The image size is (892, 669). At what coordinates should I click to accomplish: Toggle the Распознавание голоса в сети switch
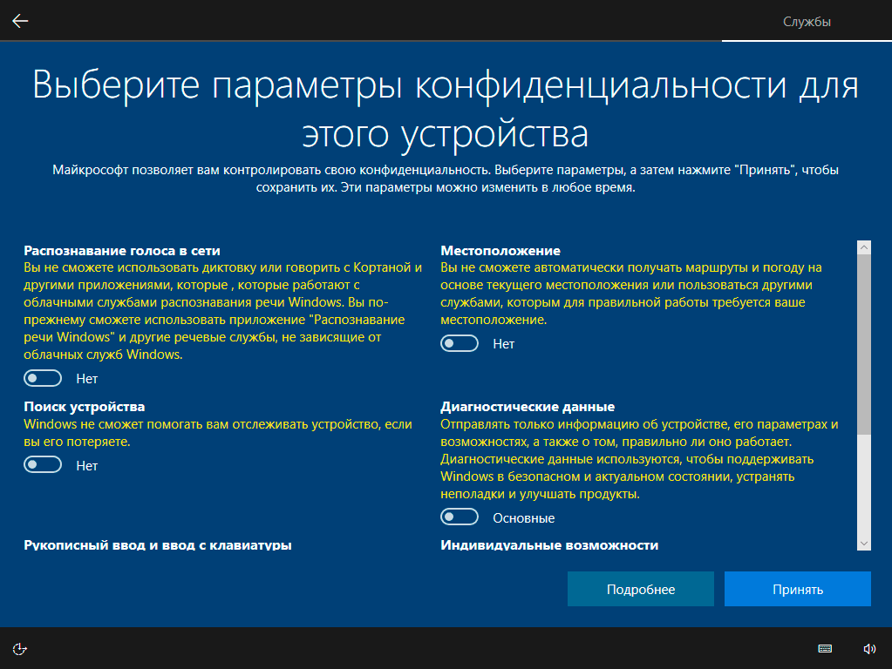click(44, 378)
